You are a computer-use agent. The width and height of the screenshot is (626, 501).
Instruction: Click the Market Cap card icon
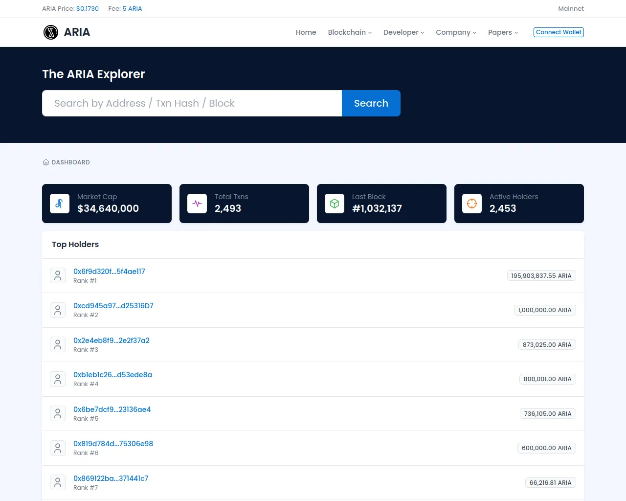(x=60, y=204)
